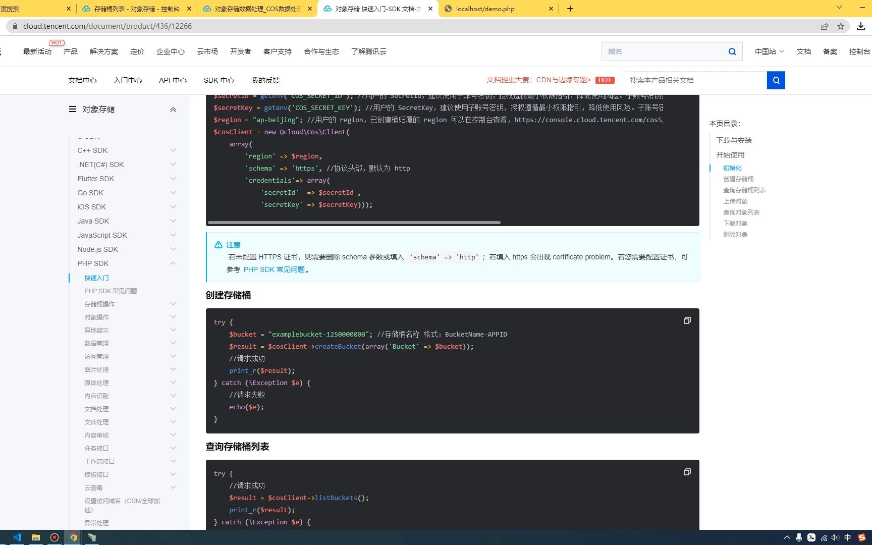Open the 解决方案 navigation item
Viewport: 872px width, 545px height.
pos(104,51)
